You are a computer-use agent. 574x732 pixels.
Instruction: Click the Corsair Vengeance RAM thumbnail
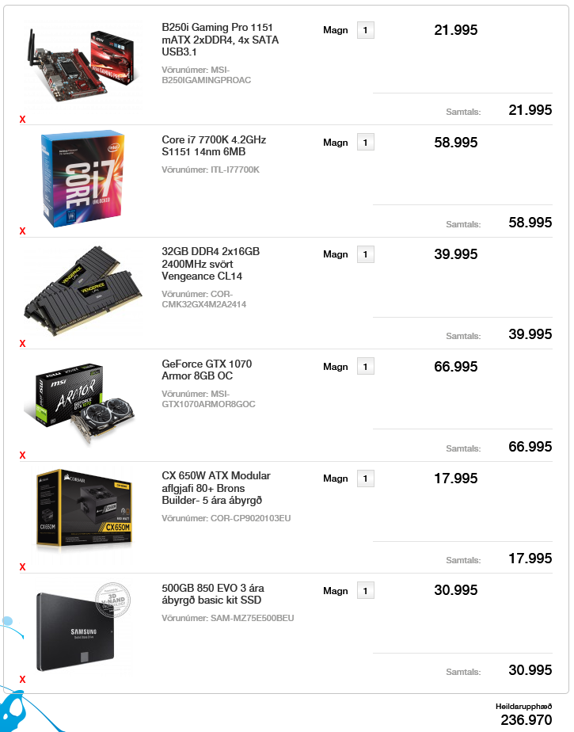(x=83, y=290)
